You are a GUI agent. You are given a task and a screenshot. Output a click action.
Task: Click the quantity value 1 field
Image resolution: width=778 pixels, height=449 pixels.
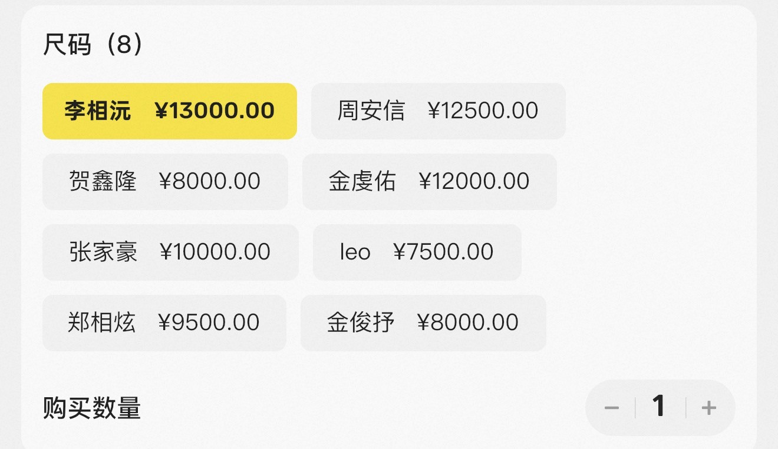[x=659, y=407]
